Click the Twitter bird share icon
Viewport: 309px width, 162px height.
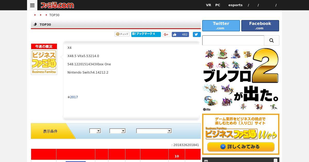[197, 34]
